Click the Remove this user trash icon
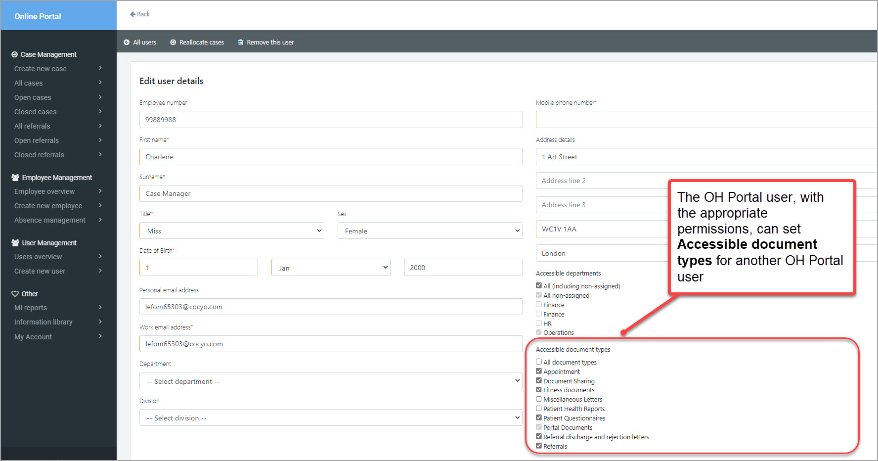 coord(241,43)
